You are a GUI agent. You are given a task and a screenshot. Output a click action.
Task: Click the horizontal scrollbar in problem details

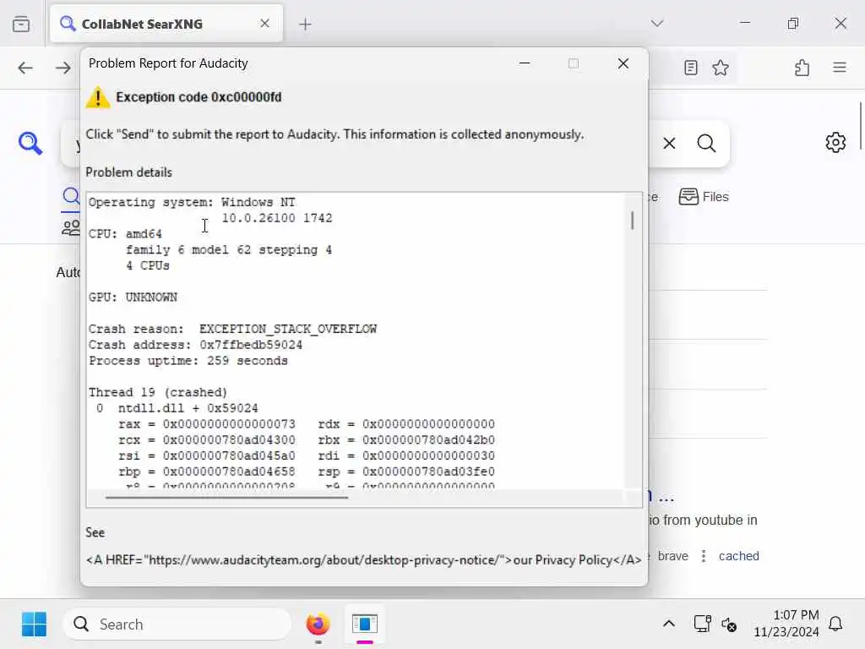click(x=226, y=497)
